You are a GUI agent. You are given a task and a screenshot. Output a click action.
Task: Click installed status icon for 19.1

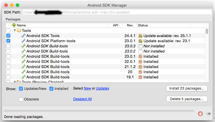pyautogui.click(x=141, y=77)
